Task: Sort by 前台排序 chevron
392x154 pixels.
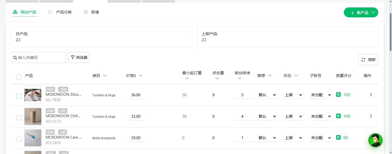Action: pos(239,78)
